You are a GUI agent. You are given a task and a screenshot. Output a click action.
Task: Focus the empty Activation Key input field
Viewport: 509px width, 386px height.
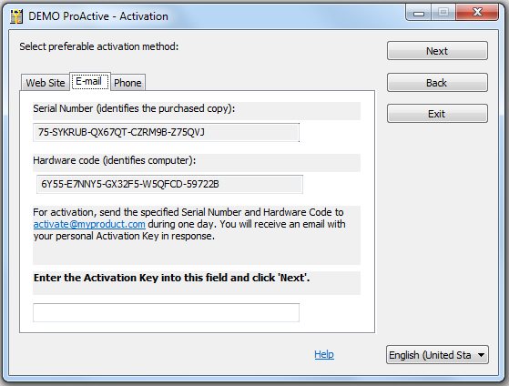[166, 312]
